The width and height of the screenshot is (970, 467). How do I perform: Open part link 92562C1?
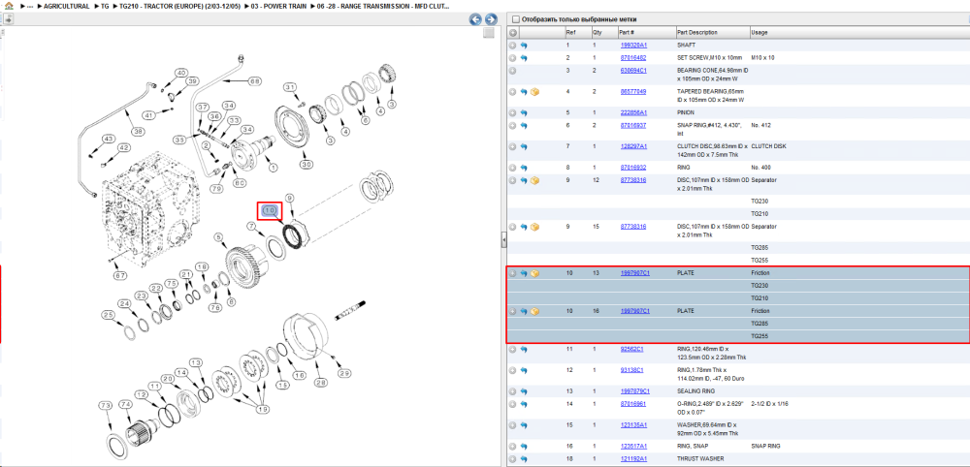[x=631, y=349]
